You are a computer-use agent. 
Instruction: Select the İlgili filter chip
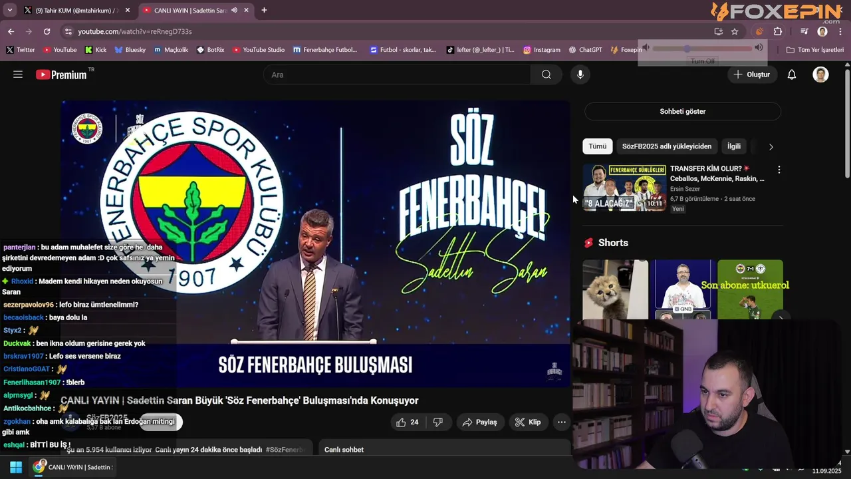pyautogui.click(x=734, y=146)
